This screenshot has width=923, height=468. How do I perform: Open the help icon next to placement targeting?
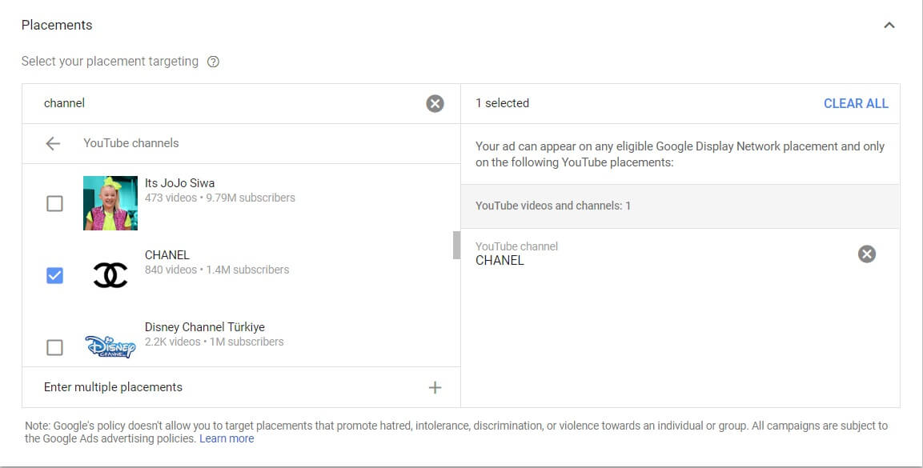(213, 62)
